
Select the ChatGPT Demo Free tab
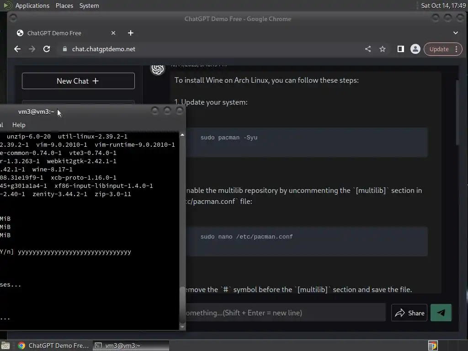tap(66, 33)
